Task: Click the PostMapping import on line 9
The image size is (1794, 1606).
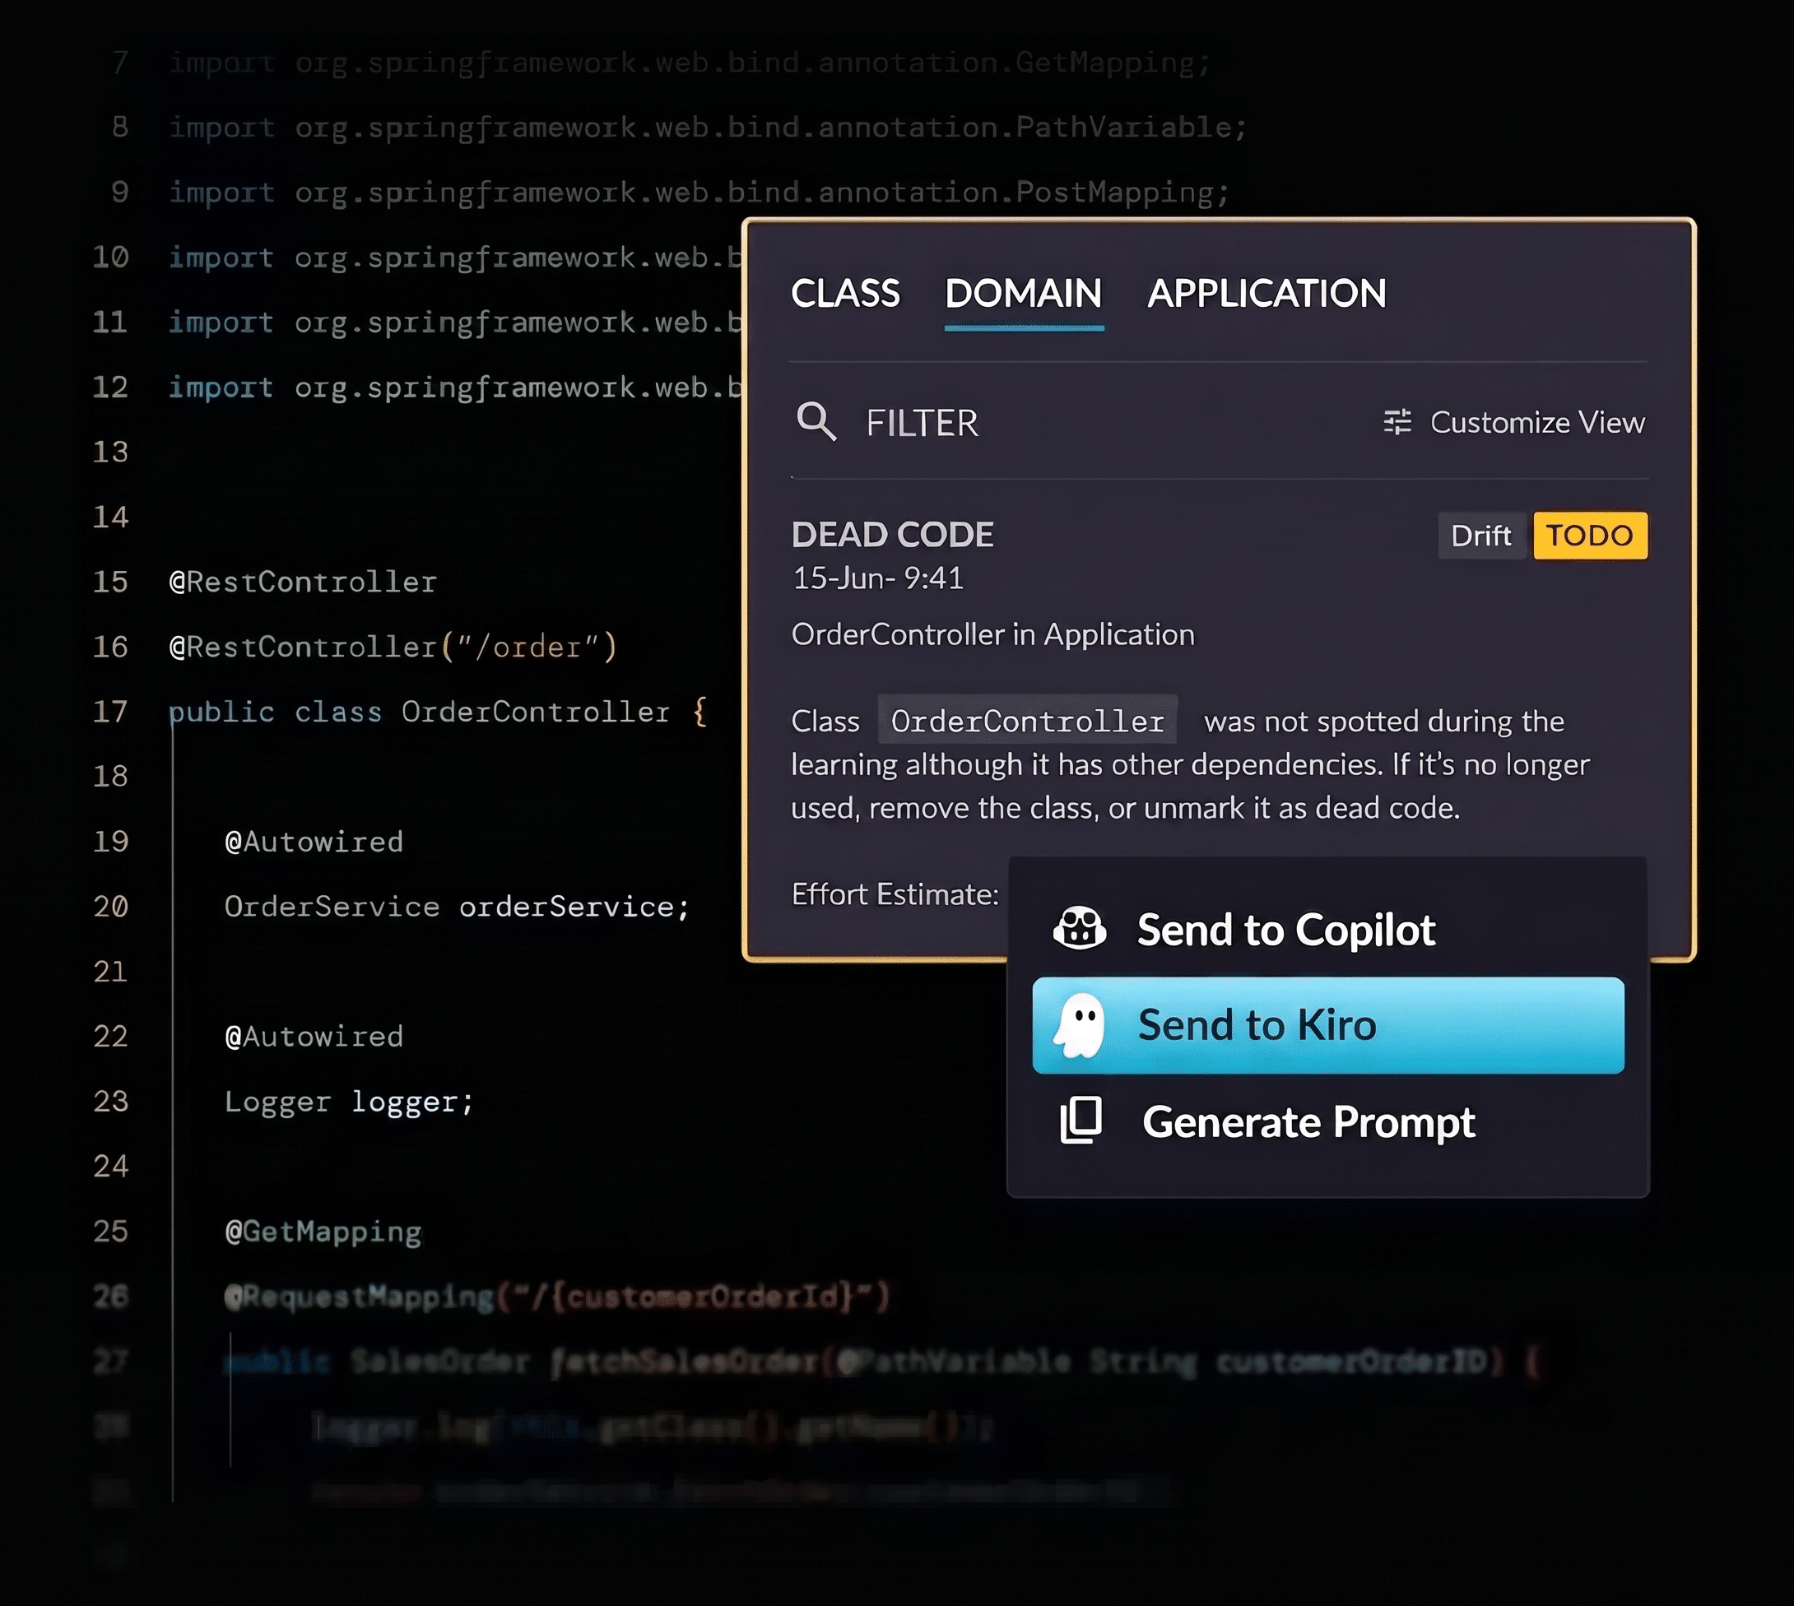Action: point(699,193)
